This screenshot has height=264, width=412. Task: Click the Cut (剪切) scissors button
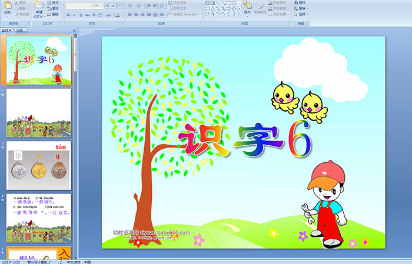coord(21,2)
